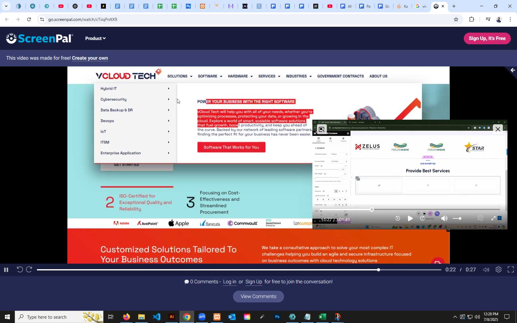Forward 5 seconds in picture-in-picture video

pos(423,218)
